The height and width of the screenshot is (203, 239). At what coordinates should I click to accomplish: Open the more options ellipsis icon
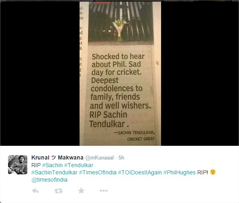point(104,191)
